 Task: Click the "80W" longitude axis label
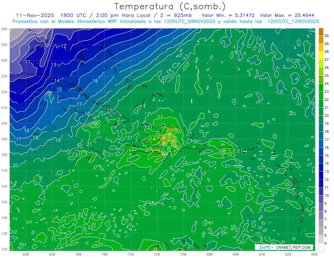tap(52, 254)
